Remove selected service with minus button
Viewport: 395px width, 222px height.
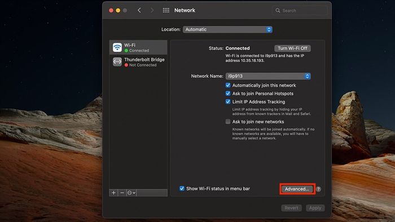(x=122, y=193)
